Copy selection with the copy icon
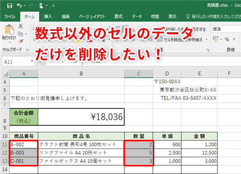 20,34
